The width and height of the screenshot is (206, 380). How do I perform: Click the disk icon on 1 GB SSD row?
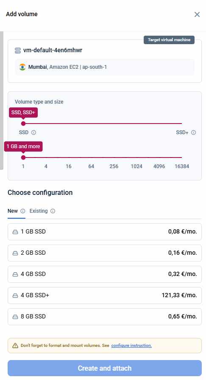click(x=15, y=232)
